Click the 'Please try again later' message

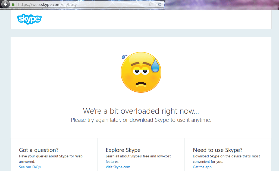point(141,120)
